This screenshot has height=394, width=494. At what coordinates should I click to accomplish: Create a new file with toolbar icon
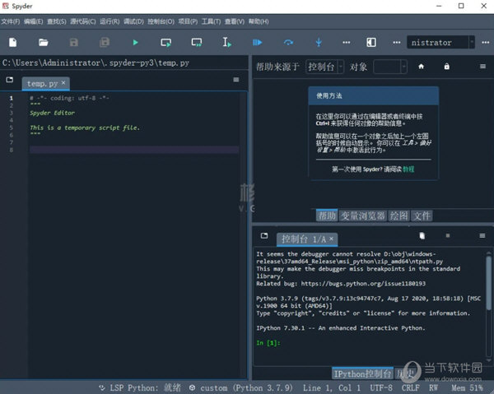pos(12,42)
